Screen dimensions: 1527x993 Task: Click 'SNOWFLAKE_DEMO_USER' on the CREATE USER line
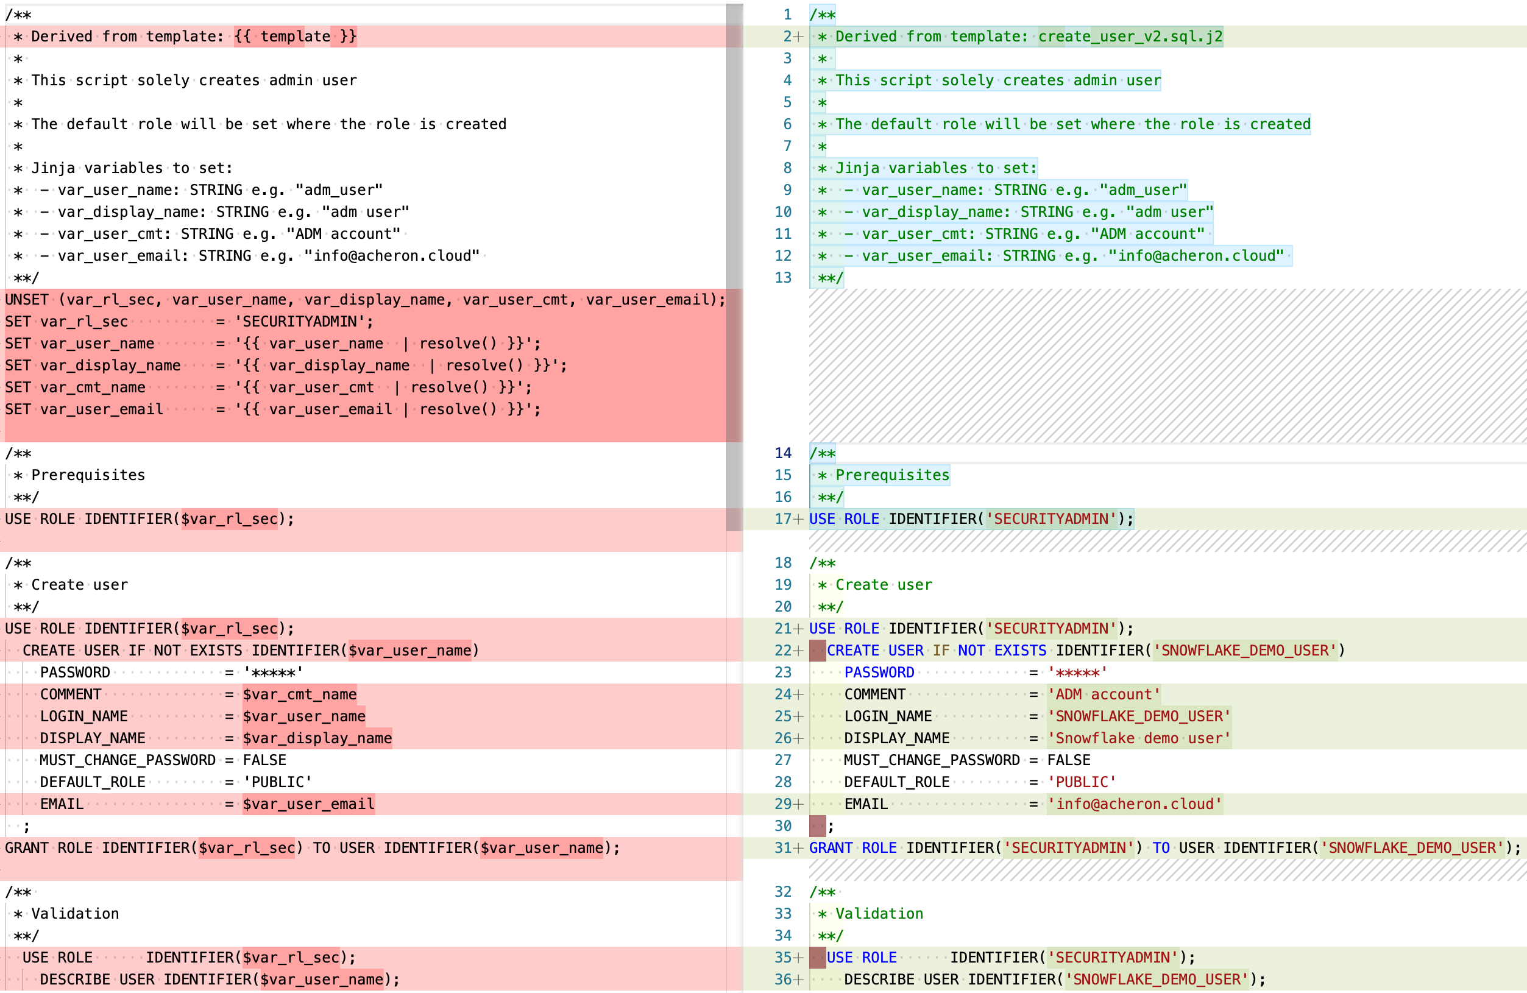(1245, 651)
